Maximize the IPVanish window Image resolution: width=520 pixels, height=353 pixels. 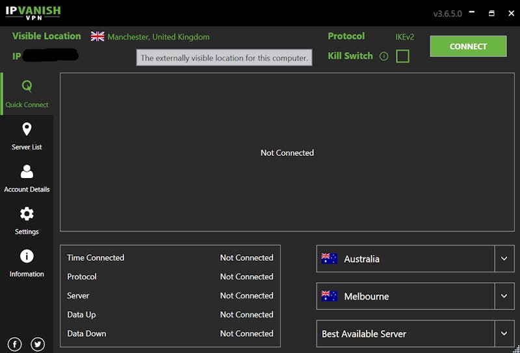coord(491,13)
